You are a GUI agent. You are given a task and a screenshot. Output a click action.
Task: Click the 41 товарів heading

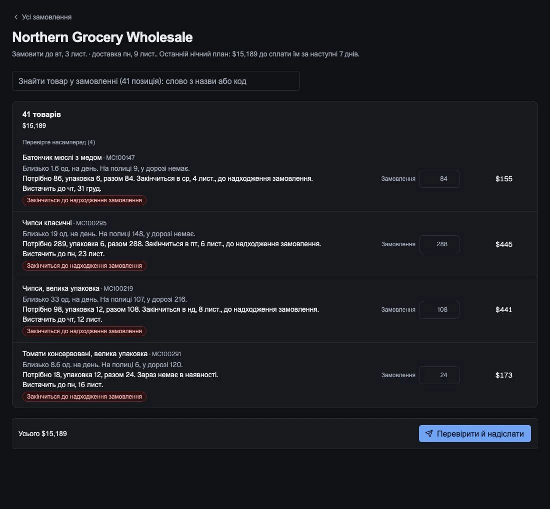tap(41, 114)
